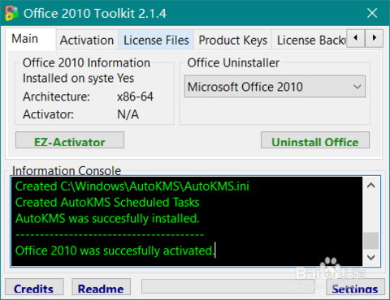Click the 'x86-64' architecture value

coord(135,96)
